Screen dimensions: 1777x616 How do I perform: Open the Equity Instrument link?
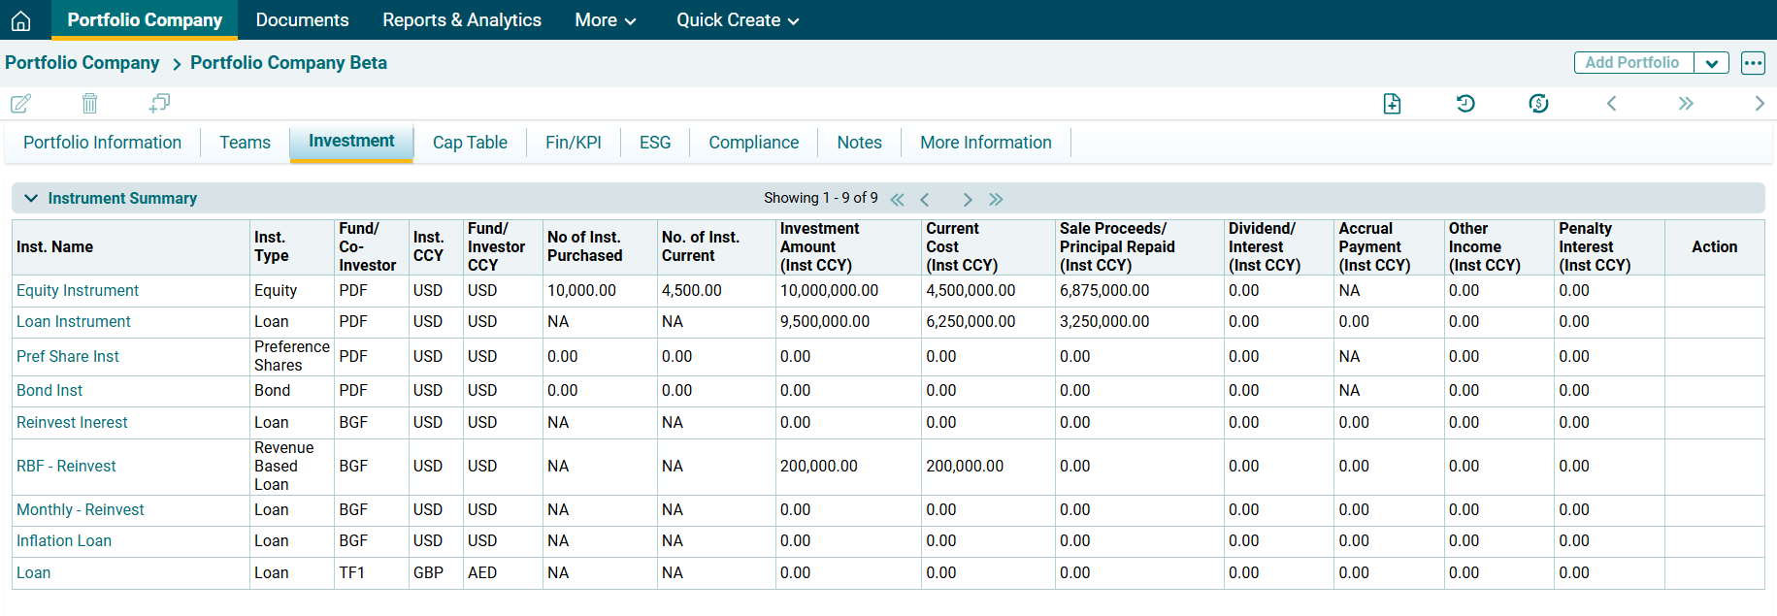78,291
